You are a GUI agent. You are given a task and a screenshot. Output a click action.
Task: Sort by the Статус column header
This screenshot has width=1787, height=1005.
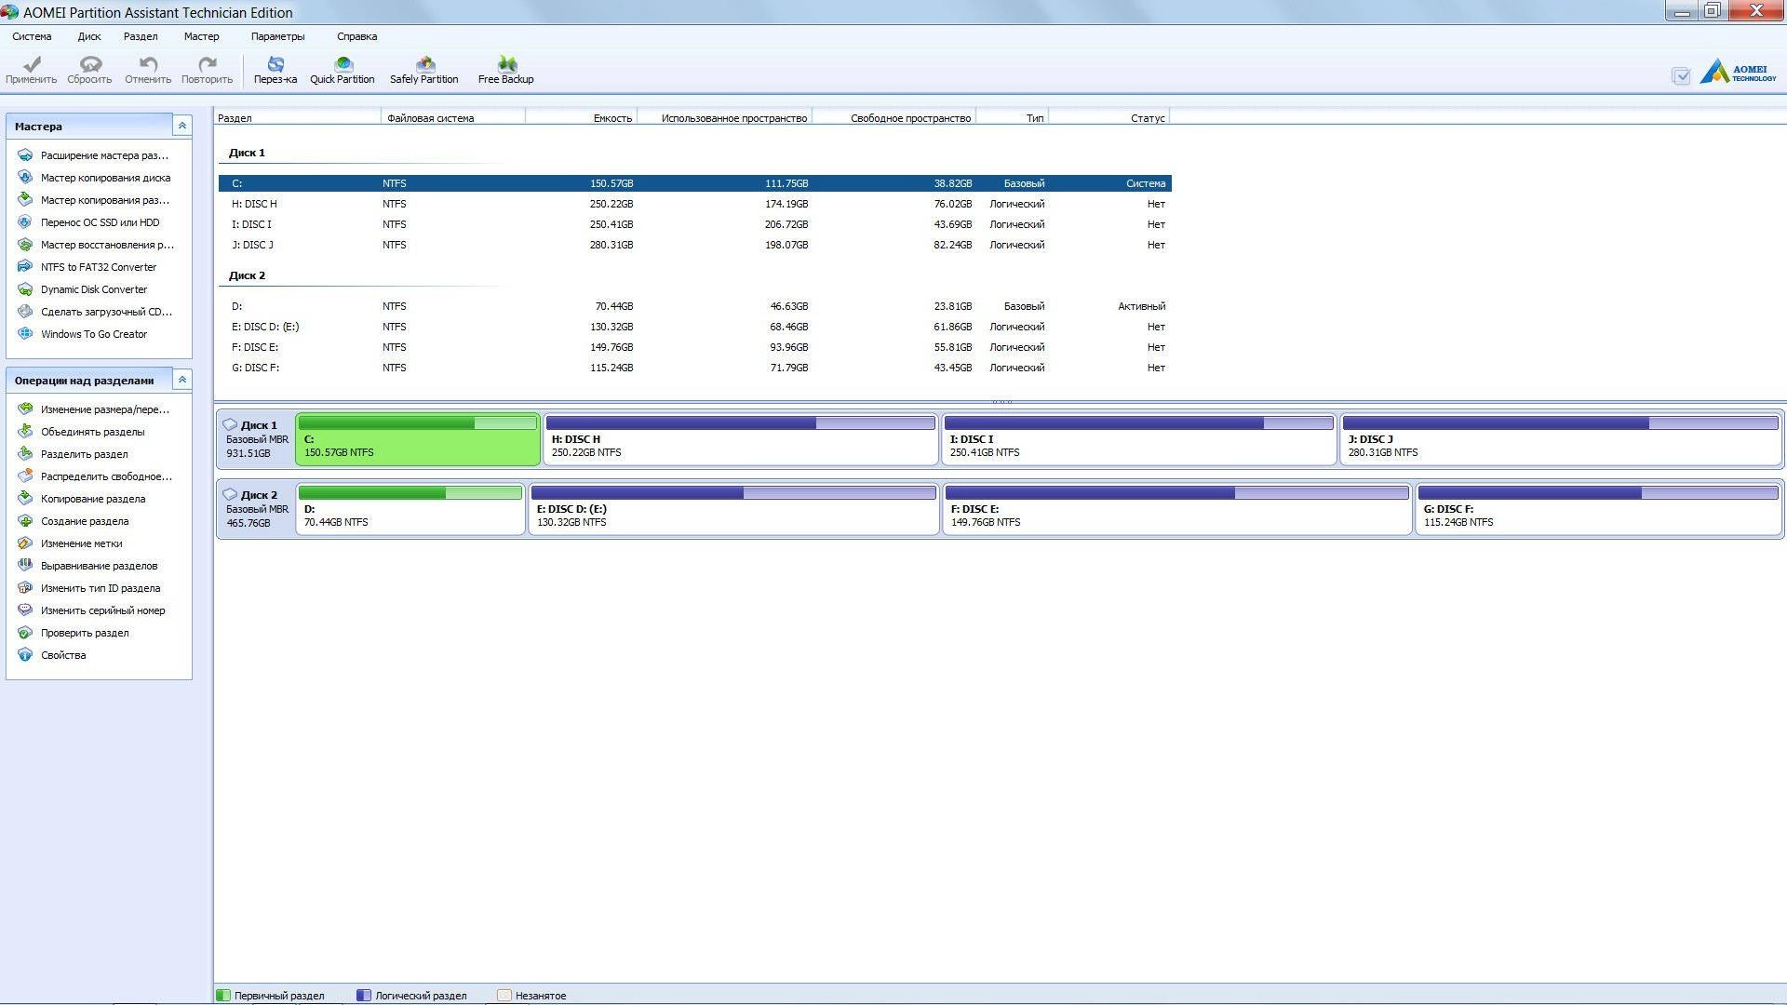[1109, 118]
